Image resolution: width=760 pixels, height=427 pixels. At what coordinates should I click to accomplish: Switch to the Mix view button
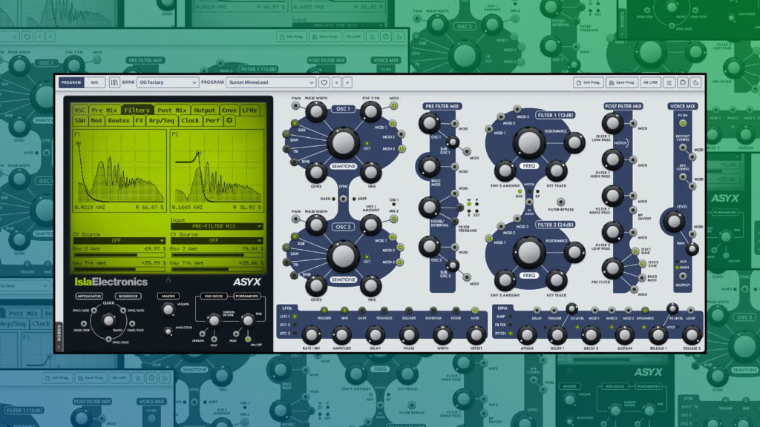[x=94, y=82]
